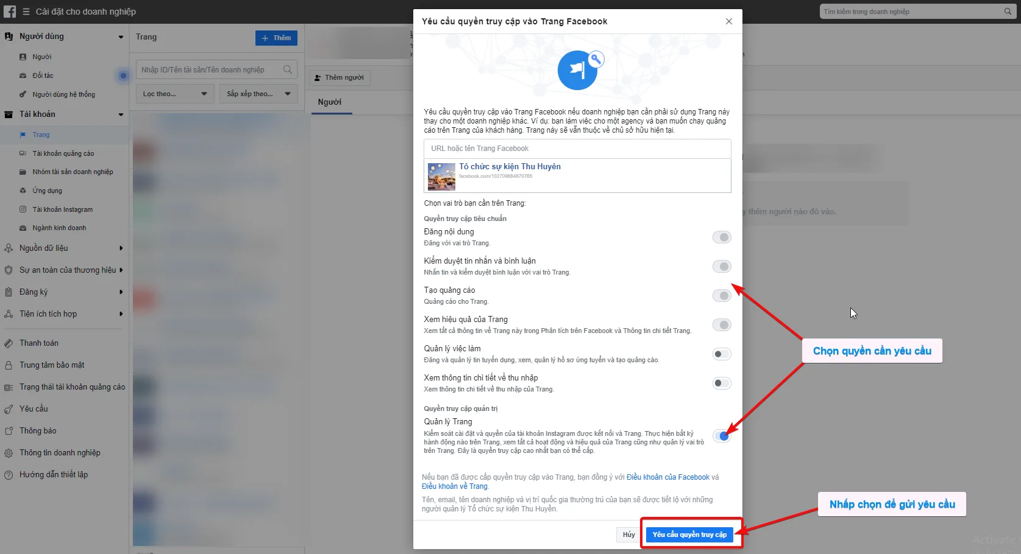The height and width of the screenshot is (554, 1021).
Task: Expand Sự an toàn của thương hiệu section
Action: pyautogui.click(x=121, y=270)
